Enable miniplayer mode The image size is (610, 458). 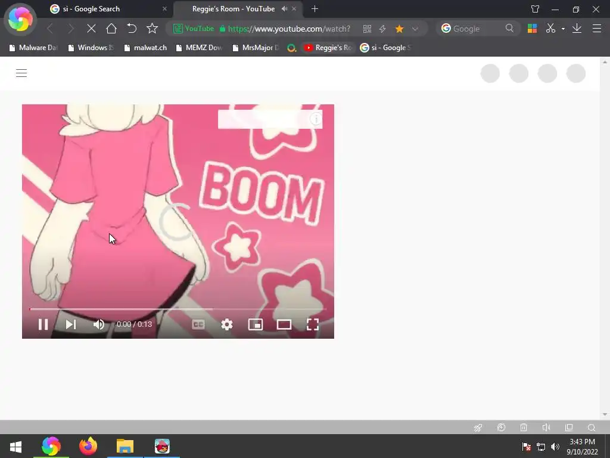(x=256, y=324)
